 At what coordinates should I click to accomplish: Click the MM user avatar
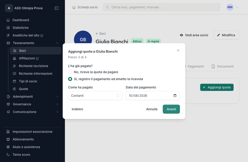pyautogui.click(x=230, y=7)
